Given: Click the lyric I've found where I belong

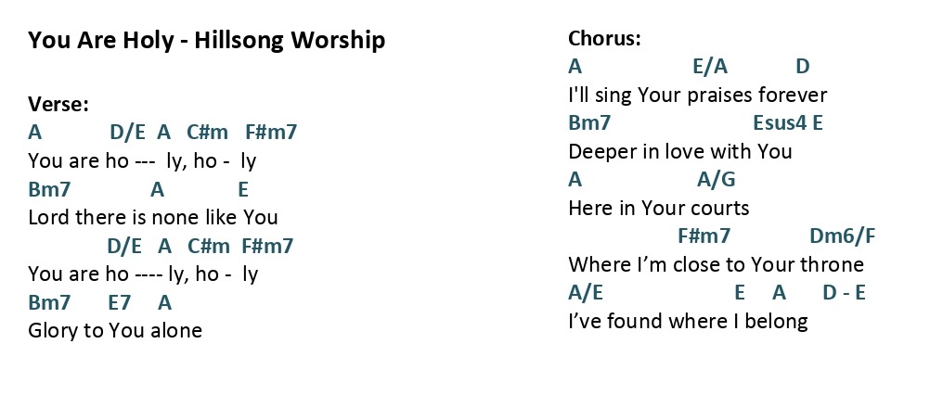Looking at the screenshot, I should 688,322.
